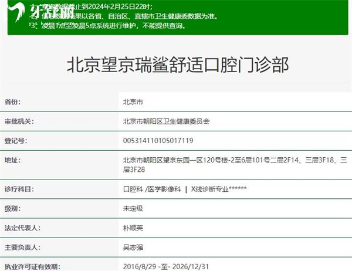The width and height of the screenshot is (352, 271).
Task: Click the 地址 label
Action: 12,160
